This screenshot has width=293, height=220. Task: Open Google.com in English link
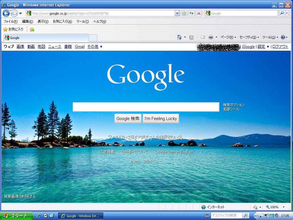pyautogui.click(x=174, y=152)
